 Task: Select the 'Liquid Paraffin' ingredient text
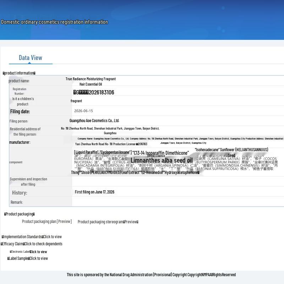pyautogui.click(x=86, y=152)
